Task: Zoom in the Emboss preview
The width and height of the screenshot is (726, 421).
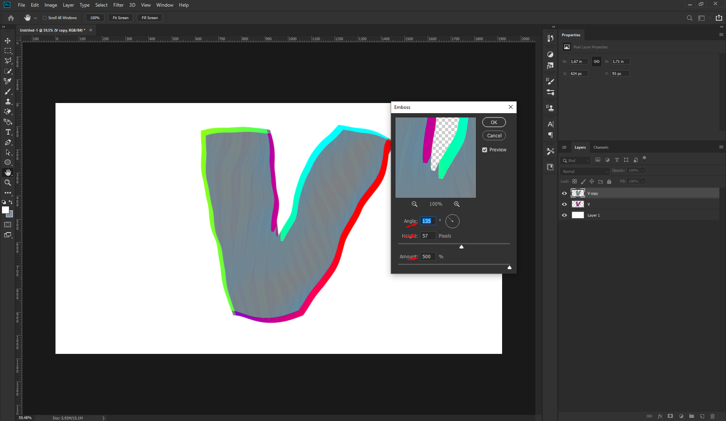Action: [x=457, y=204]
